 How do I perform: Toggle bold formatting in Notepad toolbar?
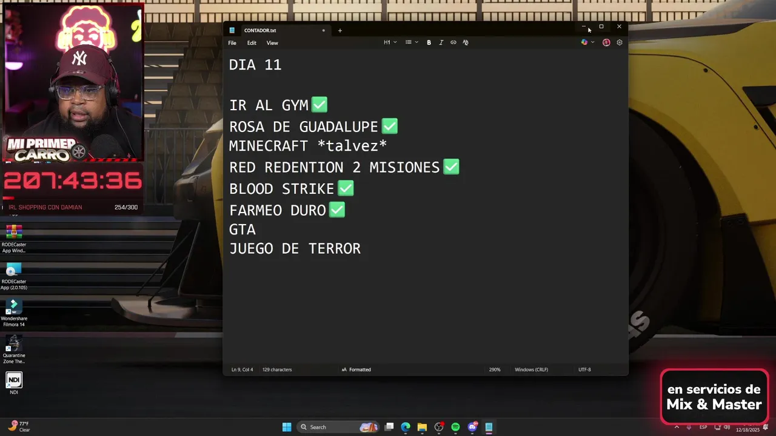click(429, 42)
